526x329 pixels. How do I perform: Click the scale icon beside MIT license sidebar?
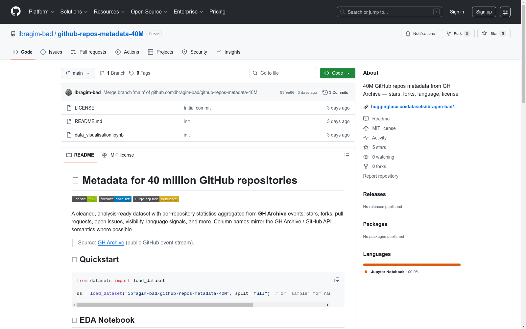pos(366,128)
